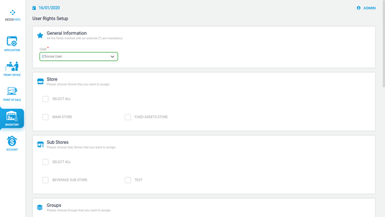Tick the Main Store checkbox
385x217 pixels.
coord(45,117)
